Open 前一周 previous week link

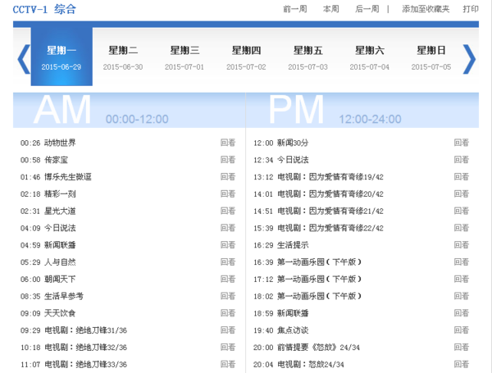pyautogui.click(x=295, y=9)
